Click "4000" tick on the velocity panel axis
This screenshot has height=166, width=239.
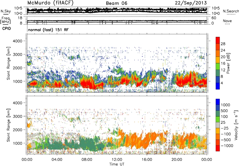coord(18,103)
